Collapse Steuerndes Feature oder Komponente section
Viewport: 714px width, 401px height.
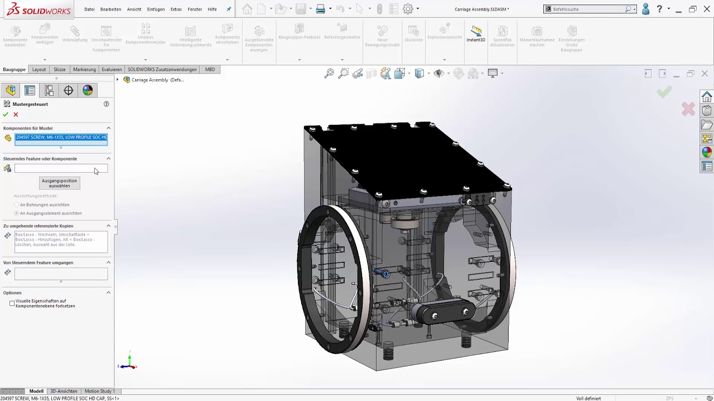click(108, 159)
